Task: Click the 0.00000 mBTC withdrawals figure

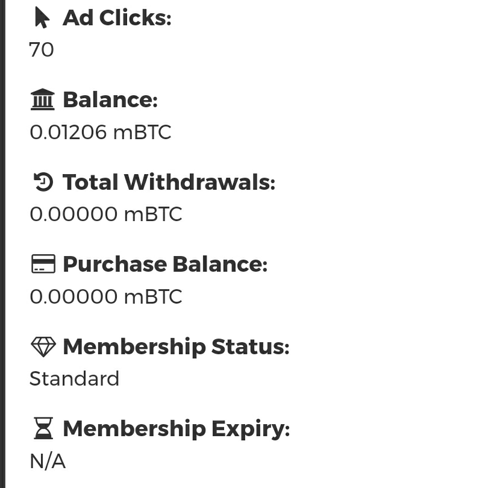Action: pyautogui.click(x=105, y=214)
